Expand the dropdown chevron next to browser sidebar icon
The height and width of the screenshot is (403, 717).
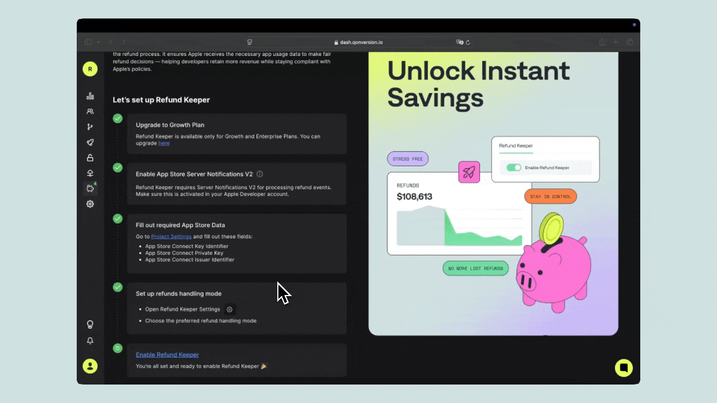[98, 42]
